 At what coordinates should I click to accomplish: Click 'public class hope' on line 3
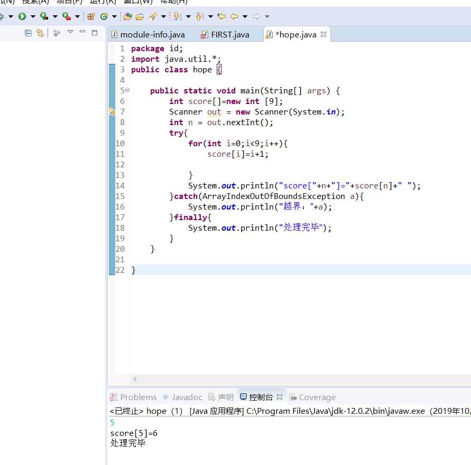click(171, 70)
